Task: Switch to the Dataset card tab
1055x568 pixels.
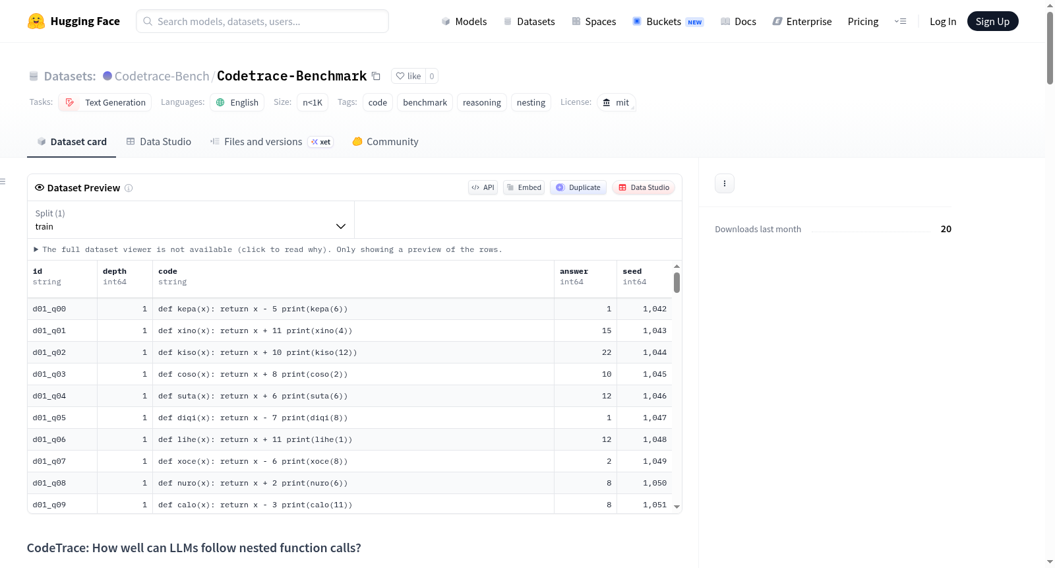Action: [x=71, y=141]
